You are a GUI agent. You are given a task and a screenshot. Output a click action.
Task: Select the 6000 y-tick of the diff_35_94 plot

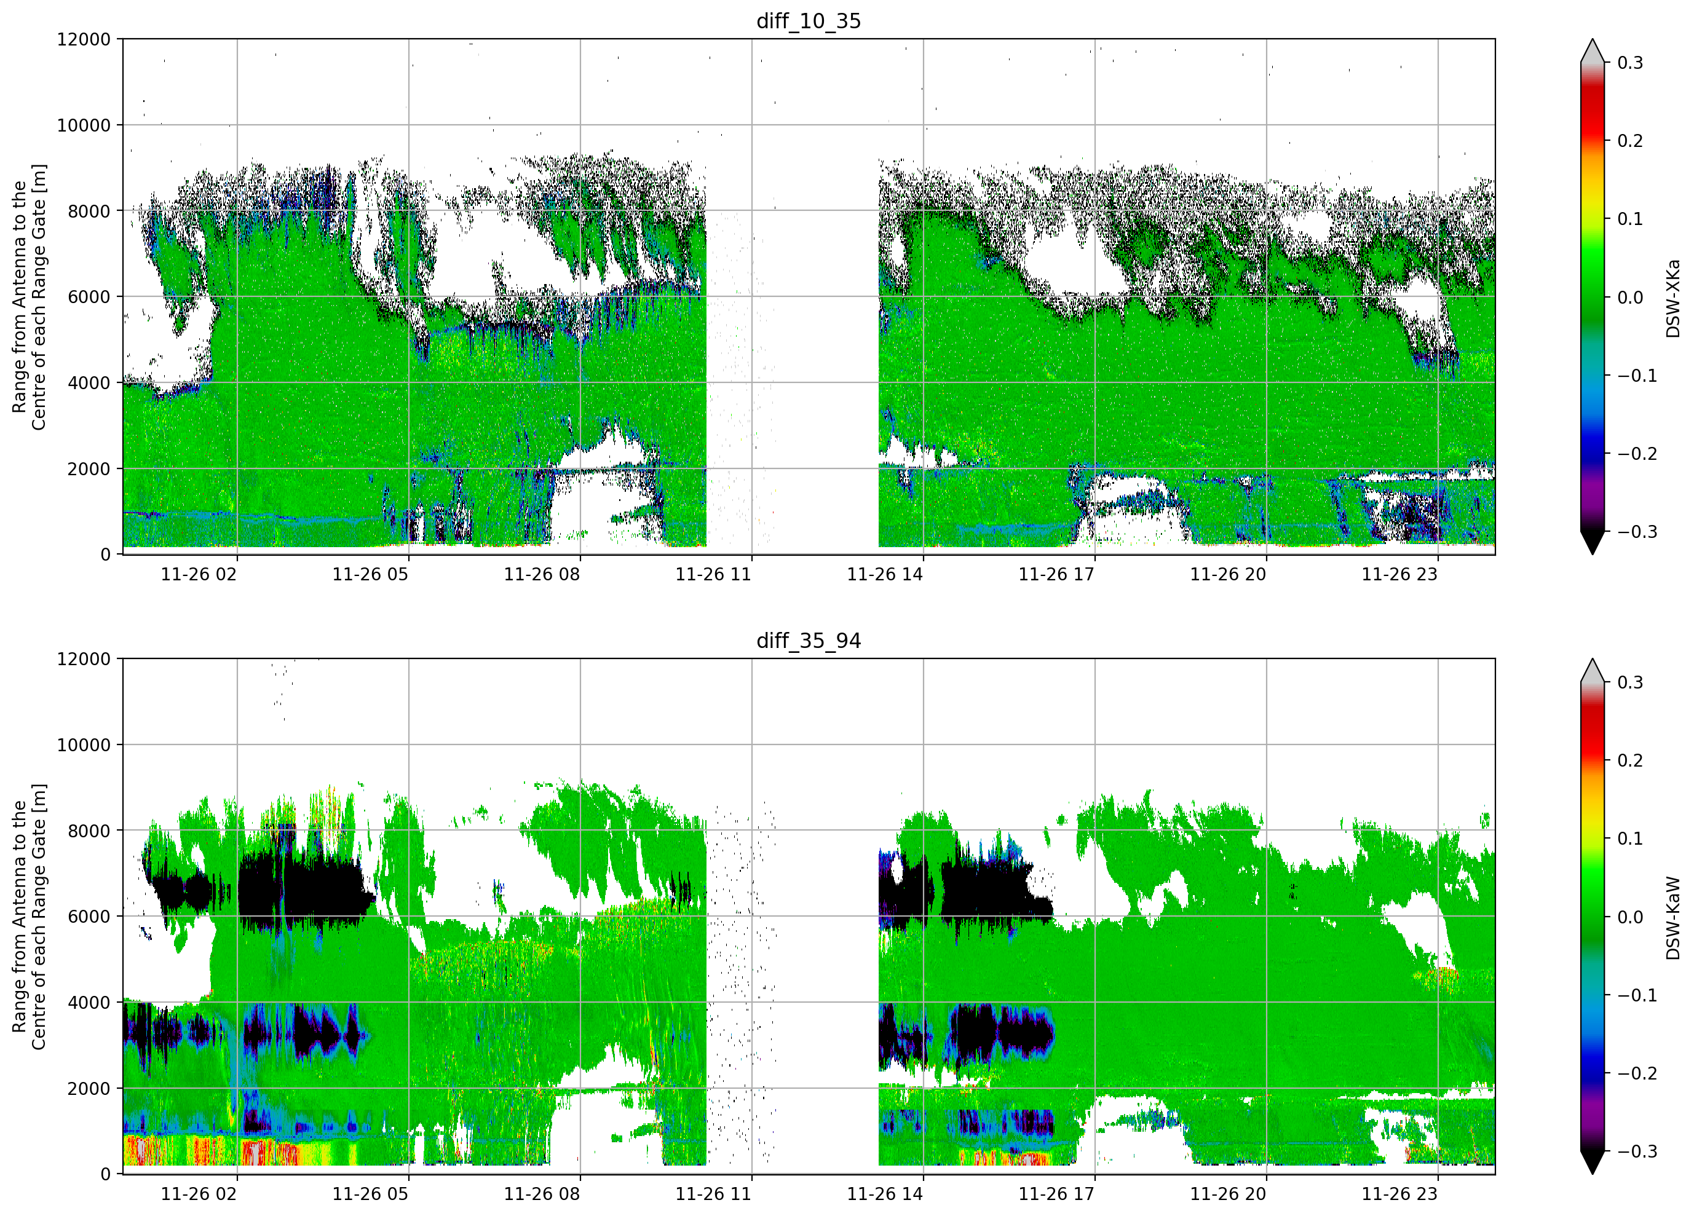pos(89,917)
